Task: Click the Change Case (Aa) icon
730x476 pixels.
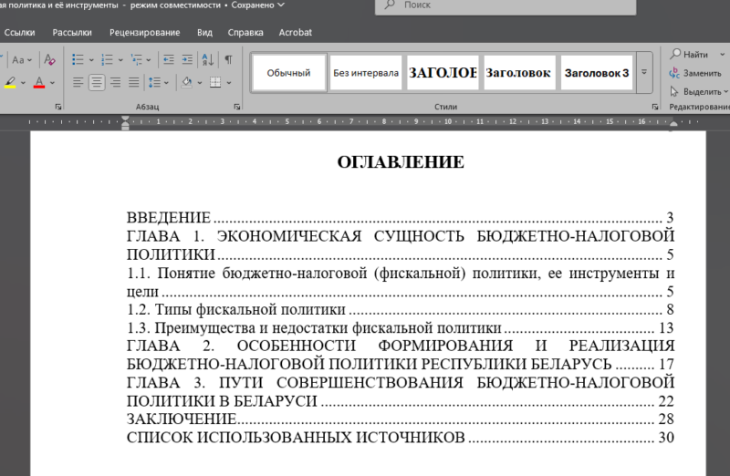Action: point(18,60)
